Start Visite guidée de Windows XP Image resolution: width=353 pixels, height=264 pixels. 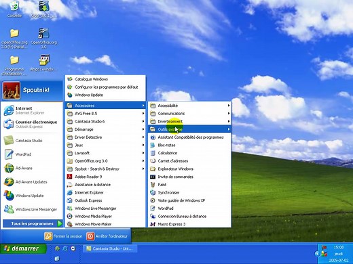189,200
